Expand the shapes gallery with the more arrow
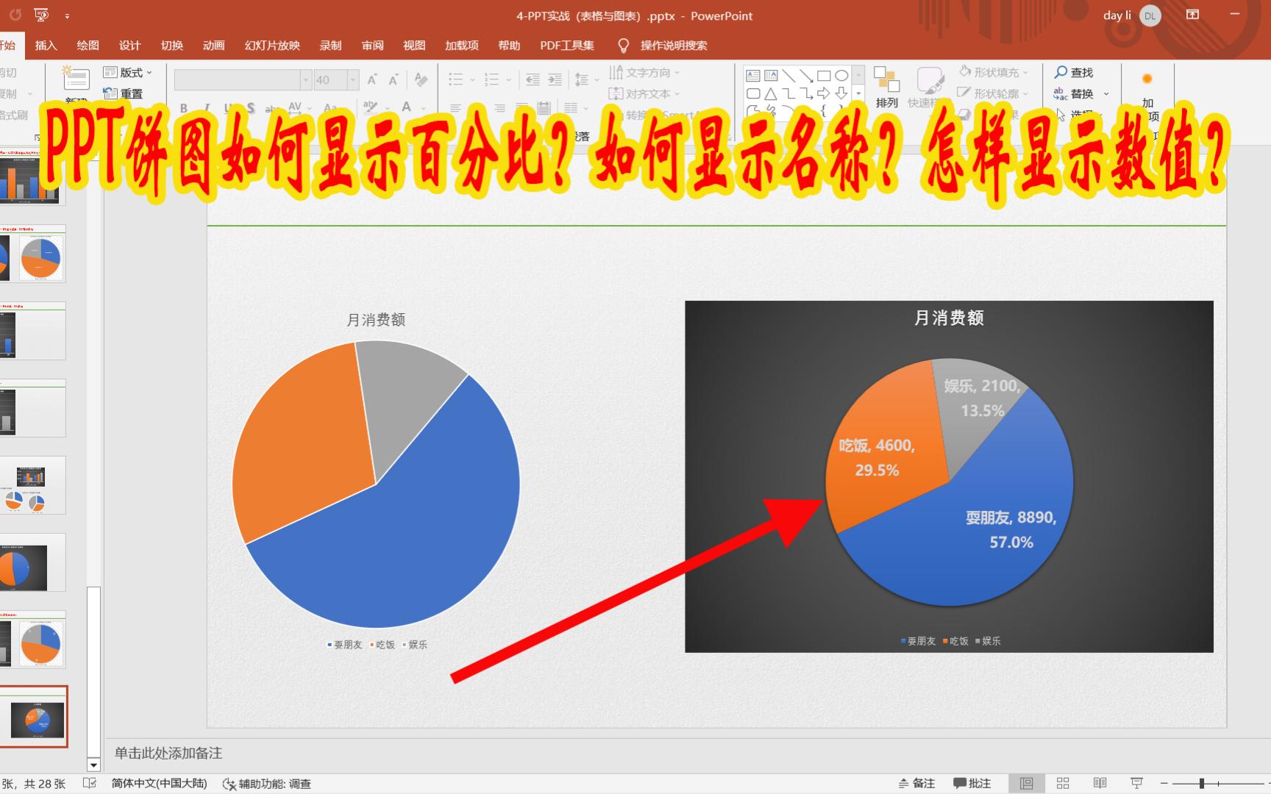The width and height of the screenshot is (1271, 794). tap(859, 93)
